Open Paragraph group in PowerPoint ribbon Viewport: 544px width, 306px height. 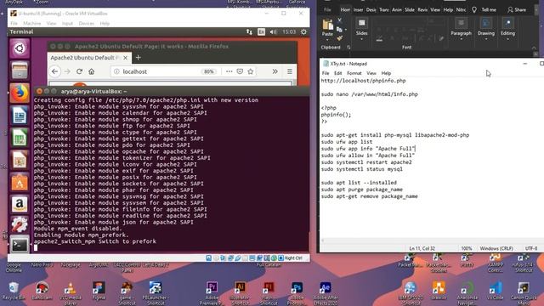(461, 29)
